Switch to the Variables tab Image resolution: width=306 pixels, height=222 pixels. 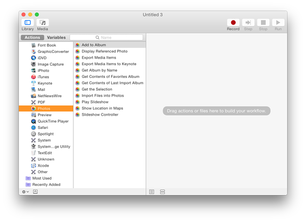[x=56, y=38]
